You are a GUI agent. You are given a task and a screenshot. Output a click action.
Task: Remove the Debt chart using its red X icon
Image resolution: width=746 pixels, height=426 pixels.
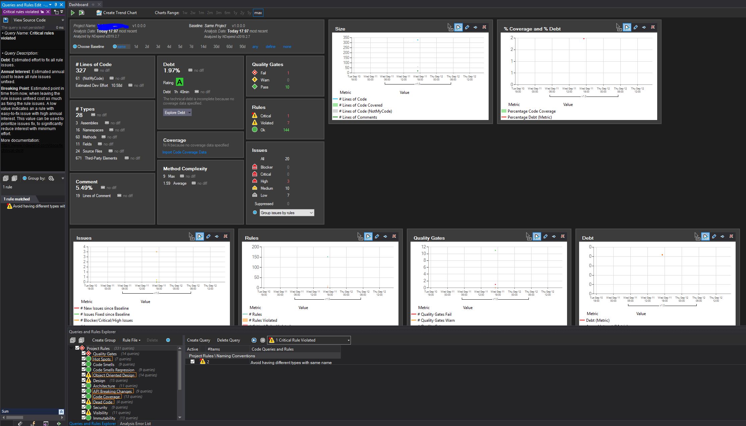click(731, 236)
